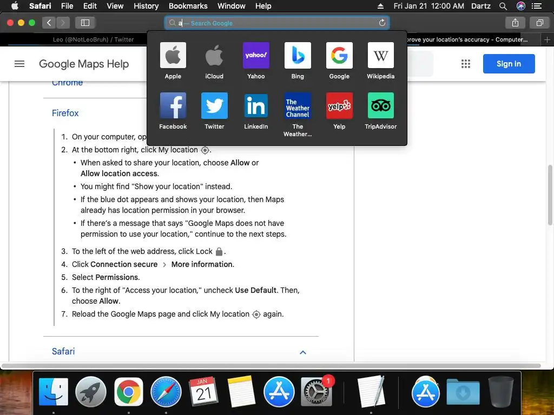Click the eject icon in the menu bar
Viewport: 554px width, 415px height.
point(380,6)
